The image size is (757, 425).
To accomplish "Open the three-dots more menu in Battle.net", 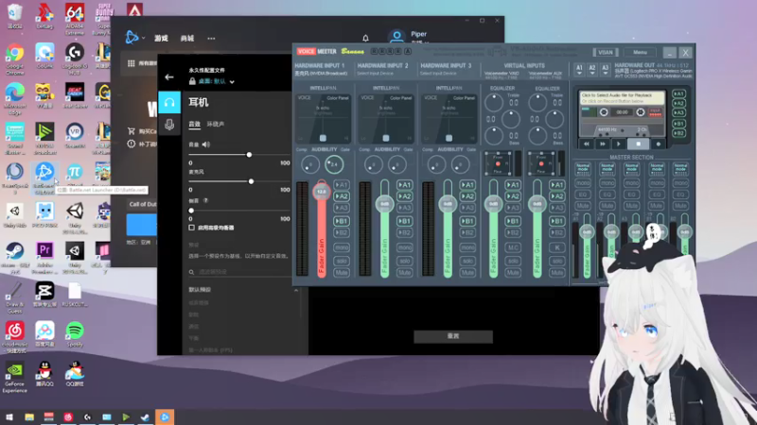I will (x=211, y=38).
